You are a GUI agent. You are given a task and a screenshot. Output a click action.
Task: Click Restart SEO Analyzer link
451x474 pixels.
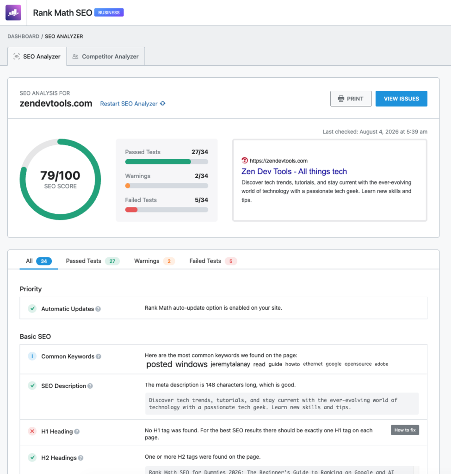[x=129, y=104]
